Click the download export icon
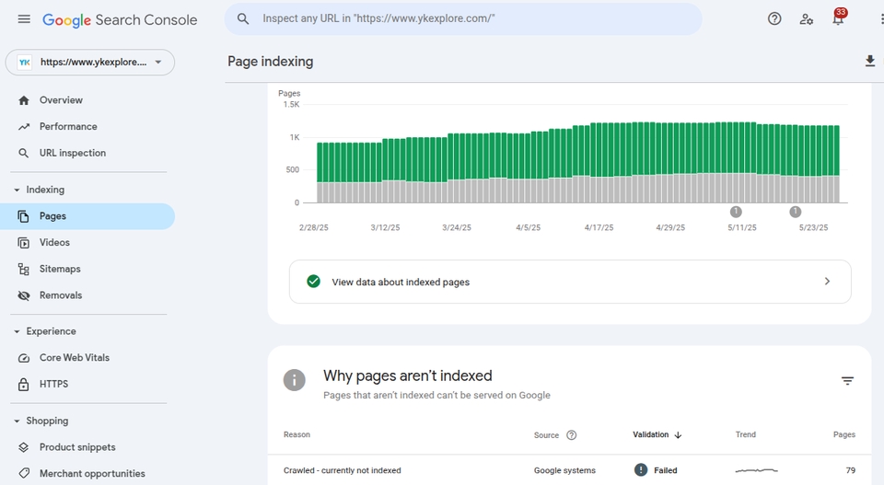 870,61
